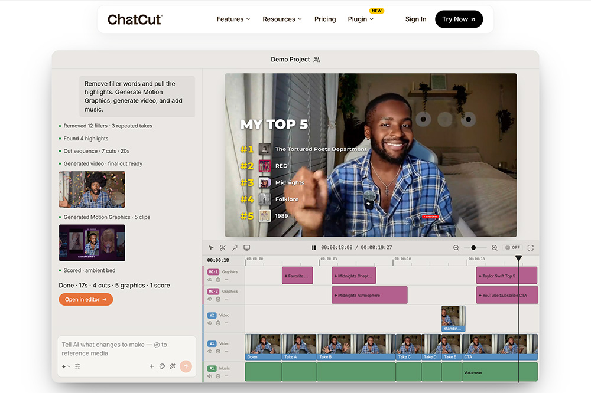Adjust the timeline zoom slider knob
This screenshot has height=393, width=591.
pyautogui.click(x=473, y=248)
